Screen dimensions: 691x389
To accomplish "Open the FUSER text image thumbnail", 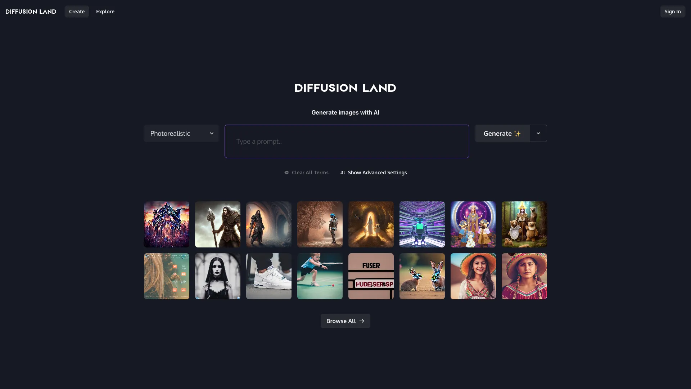I will (371, 276).
